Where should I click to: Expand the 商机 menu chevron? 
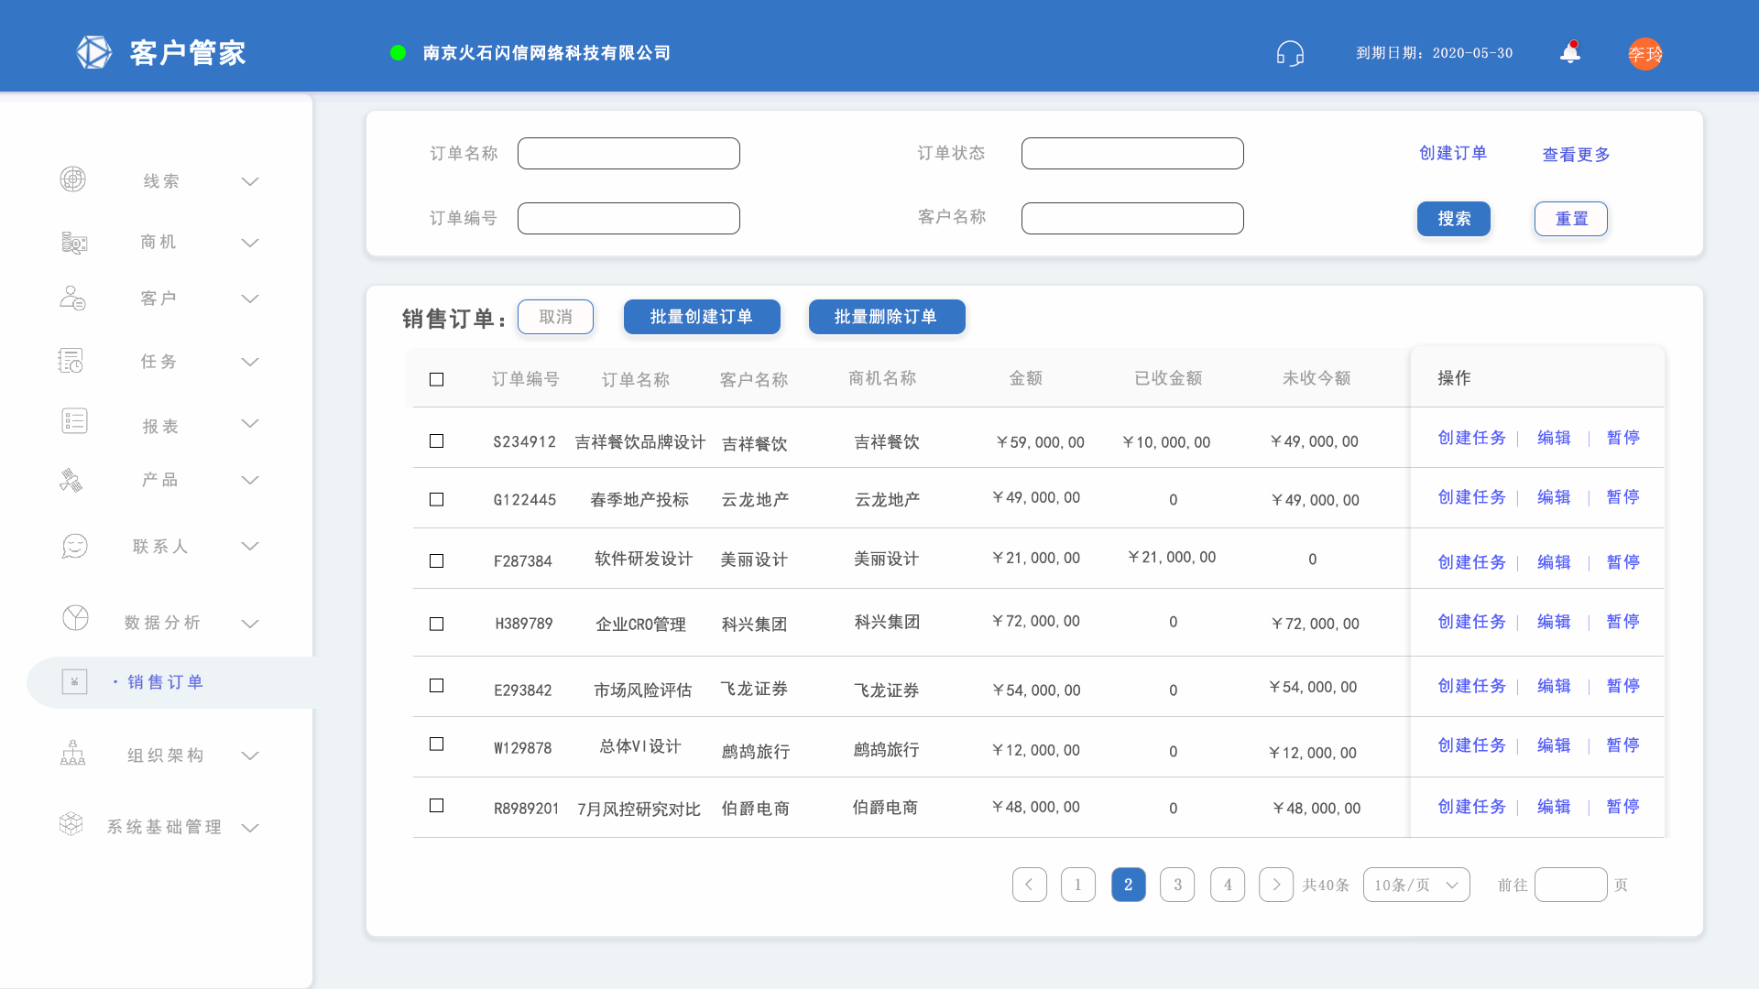(x=250, y=243)
